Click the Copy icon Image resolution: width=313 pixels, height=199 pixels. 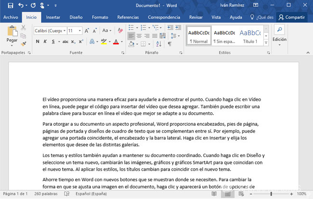[23, 36]
